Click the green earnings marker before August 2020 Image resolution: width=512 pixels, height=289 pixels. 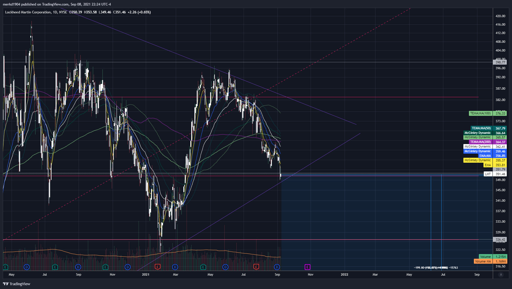[55, 267]
